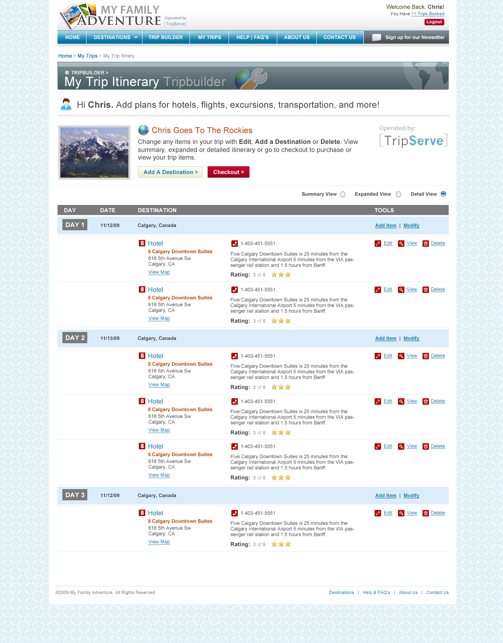This screenshot has height=643, width=503.
Task: Open the 11 Trips Booked link
Action: [428, 14]
